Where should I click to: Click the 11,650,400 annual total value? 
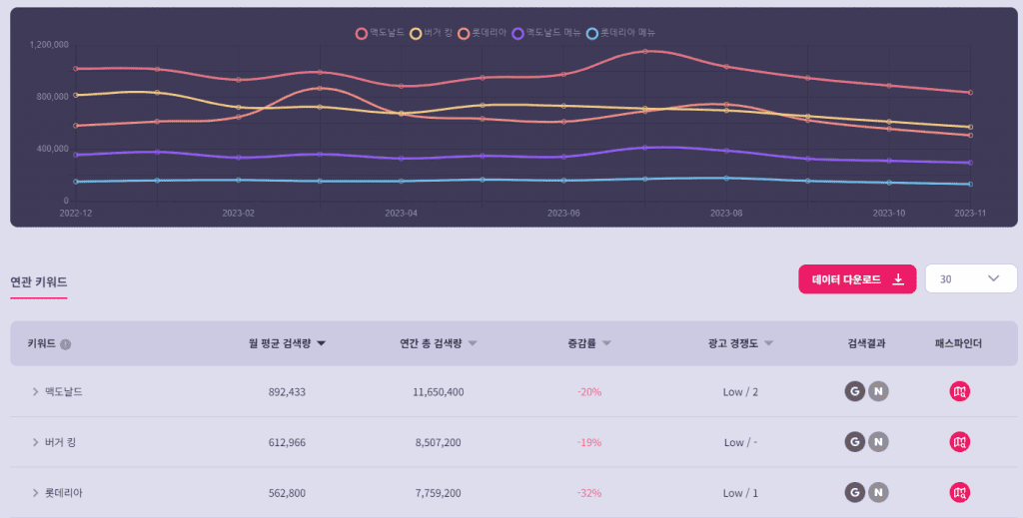(439, 392)
